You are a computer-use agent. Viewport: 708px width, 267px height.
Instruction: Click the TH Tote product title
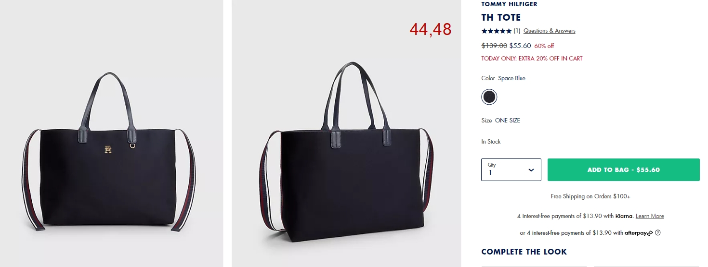[501, 17]
